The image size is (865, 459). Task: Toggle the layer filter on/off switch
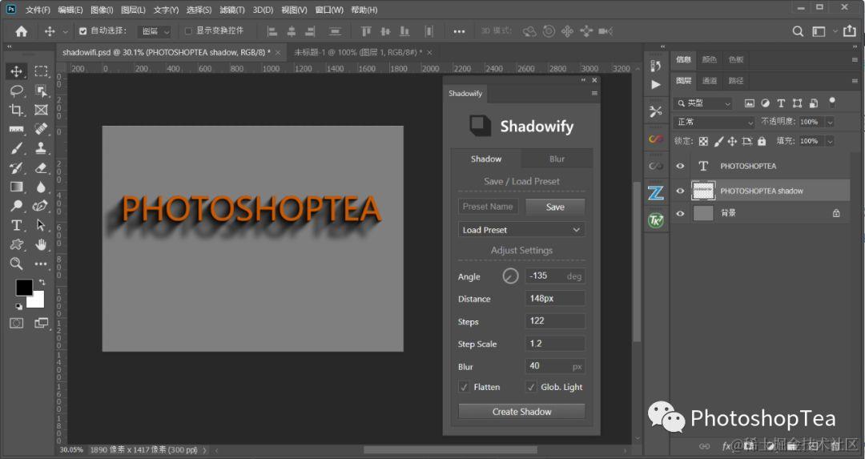tap(832, 102)
